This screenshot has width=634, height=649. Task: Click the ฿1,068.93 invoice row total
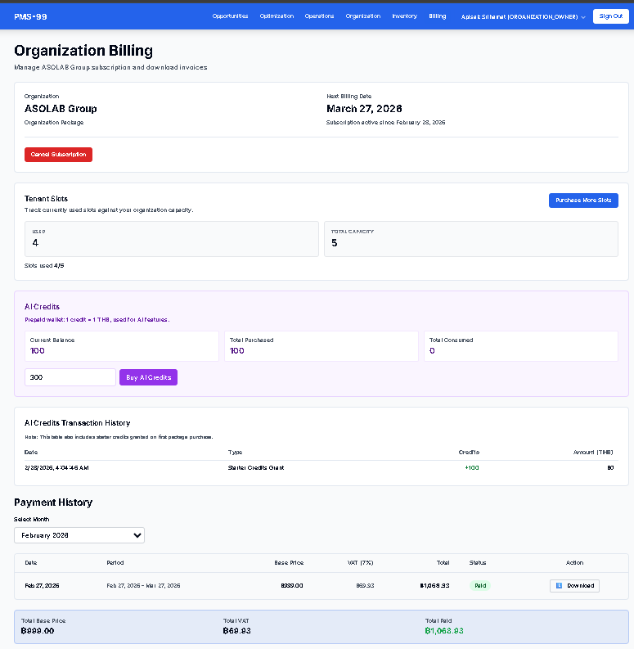click(434, 586)
